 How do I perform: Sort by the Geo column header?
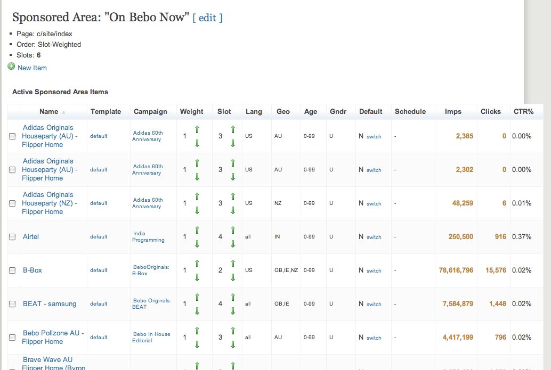(x=283, y=112)
